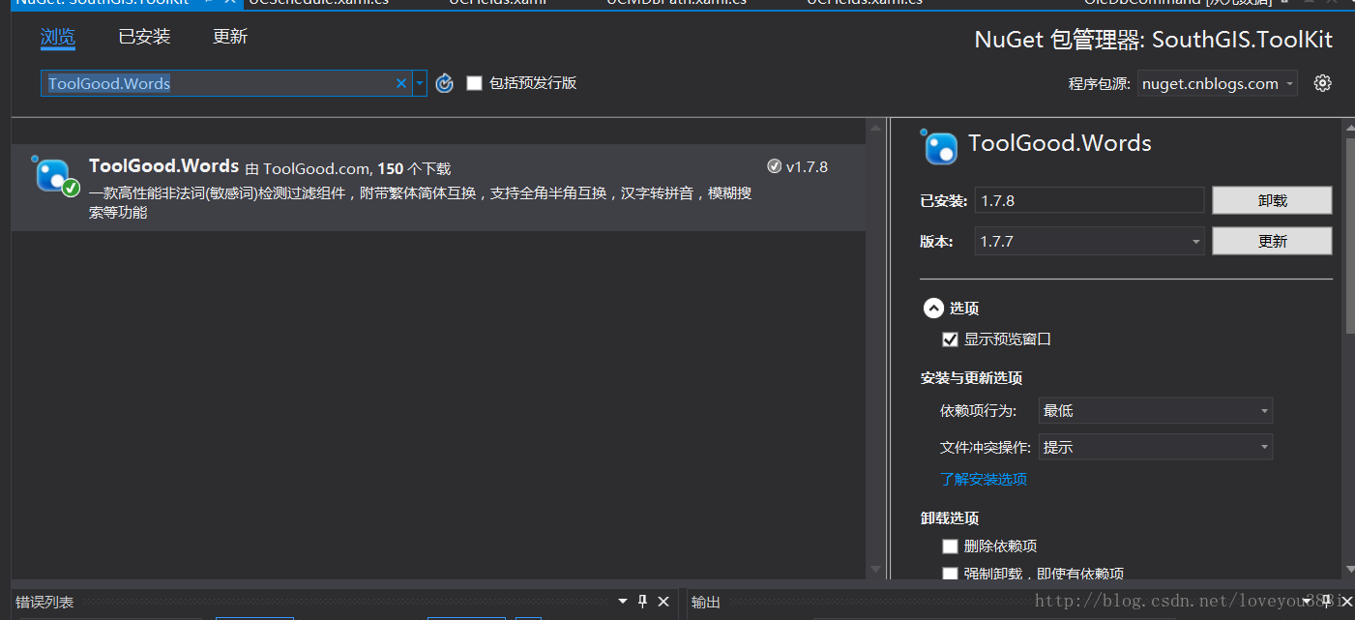Viewport: 1355px width, 620px height.
Task: Switch to the 已安装 tab
Action: click(143, 36)
